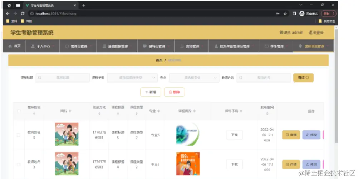Viewport: 358px width, 179px height.
Task: Click 下载 in the 专业1 row
Action: pos(235,164)
